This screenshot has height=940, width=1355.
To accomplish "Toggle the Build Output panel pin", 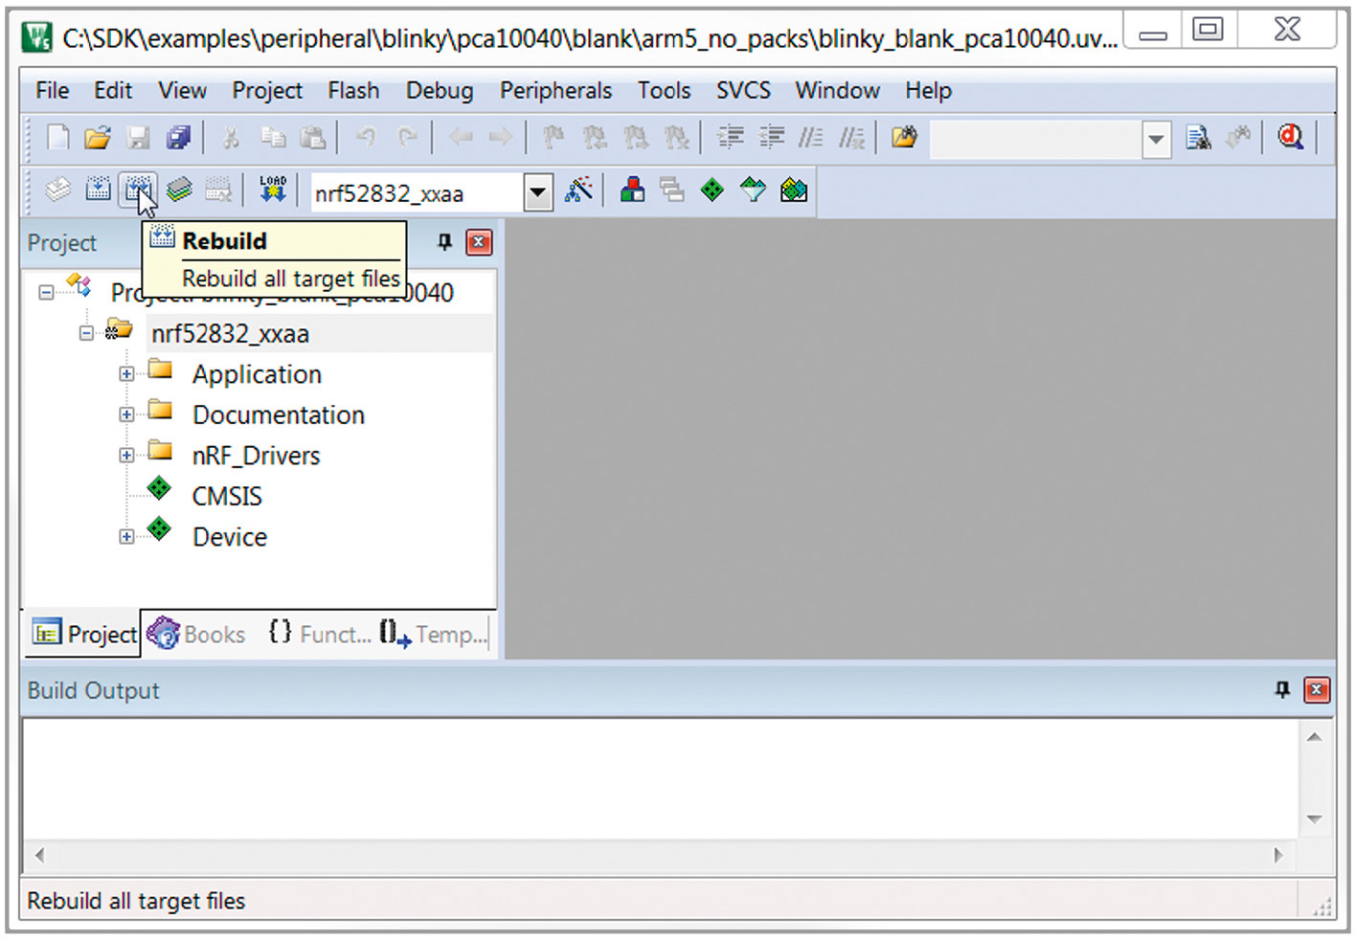I will pyautogui.click(x=1282, y=689).
